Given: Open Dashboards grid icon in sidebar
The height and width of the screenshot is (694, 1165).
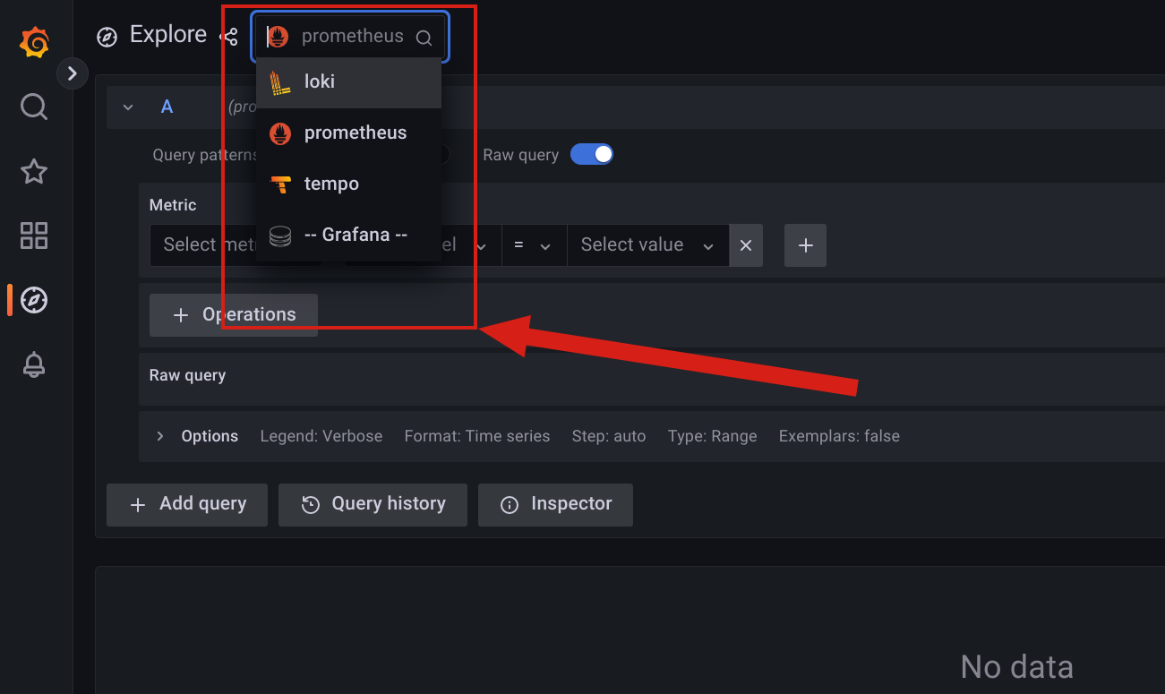Looking at the screenshot, I should coord(34,236).
